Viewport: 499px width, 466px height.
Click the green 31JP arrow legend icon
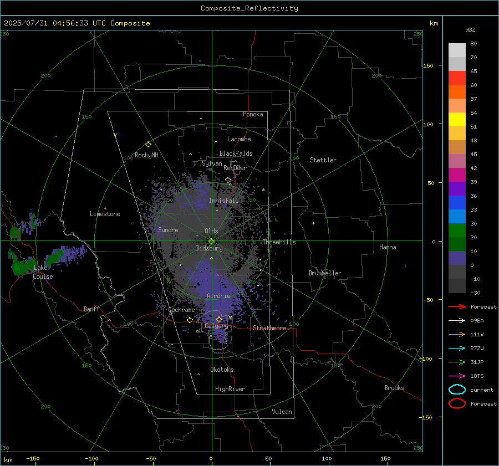point(457,362)
